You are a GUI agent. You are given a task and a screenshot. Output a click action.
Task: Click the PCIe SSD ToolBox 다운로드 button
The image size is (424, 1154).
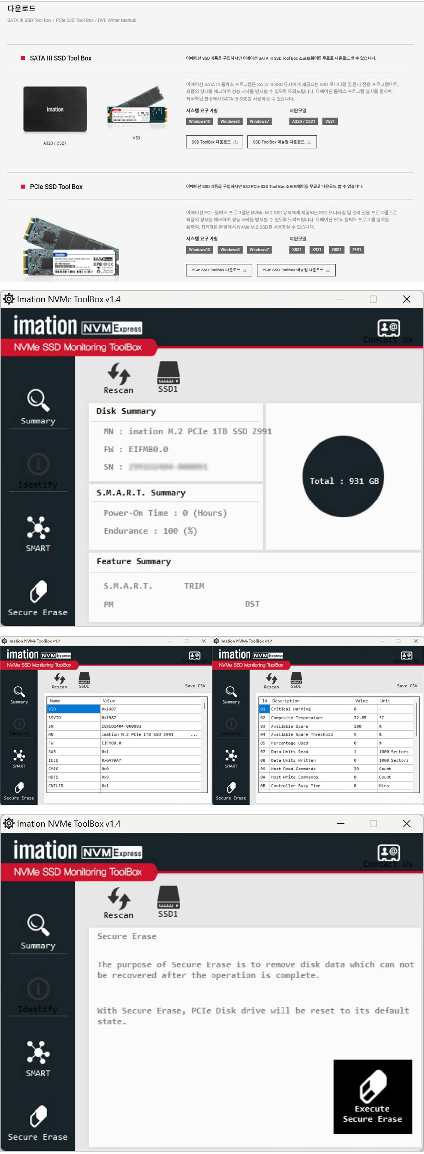click(x=219, y=270)
